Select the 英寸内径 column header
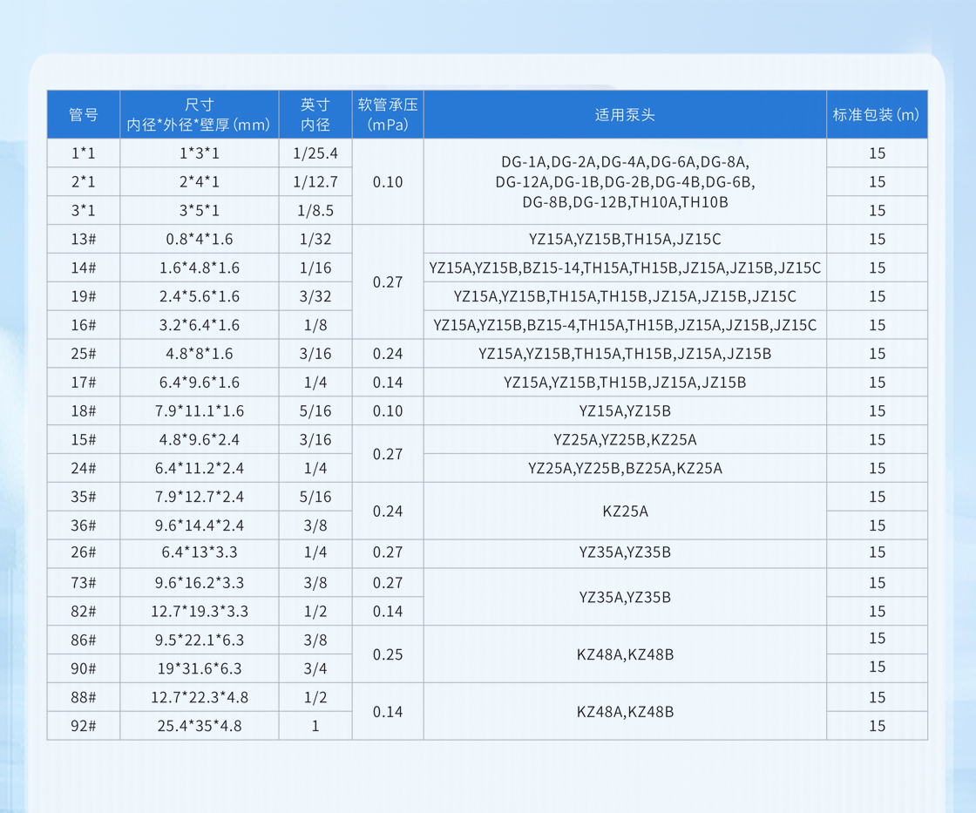The height and width of the screenshot is (813, 976). coord(315,114)
